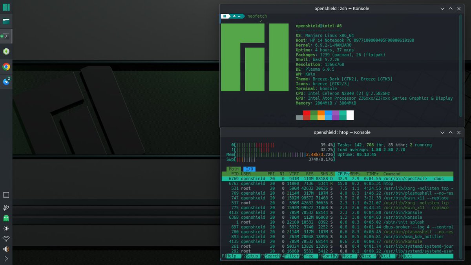Sort htop by TIME+ column header
This screenshot has height=265, width=471.
(372, 174)
